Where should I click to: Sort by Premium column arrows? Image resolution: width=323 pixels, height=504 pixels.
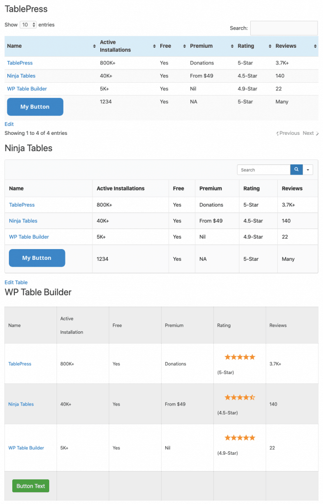(x=232, y=46)
